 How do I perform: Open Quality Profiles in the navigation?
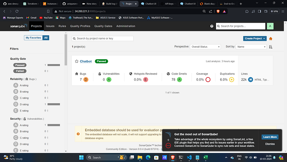[x=80, y=26]
